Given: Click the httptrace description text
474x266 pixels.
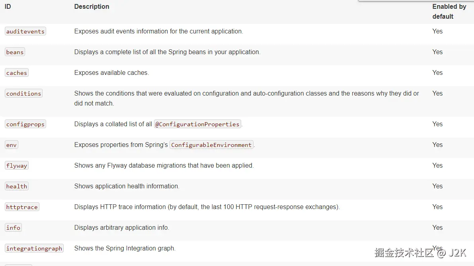Looking at the screenshot, I should pos(207,207).
